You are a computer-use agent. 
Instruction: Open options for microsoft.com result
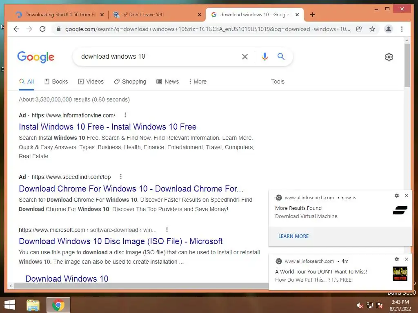click(167, 230)
